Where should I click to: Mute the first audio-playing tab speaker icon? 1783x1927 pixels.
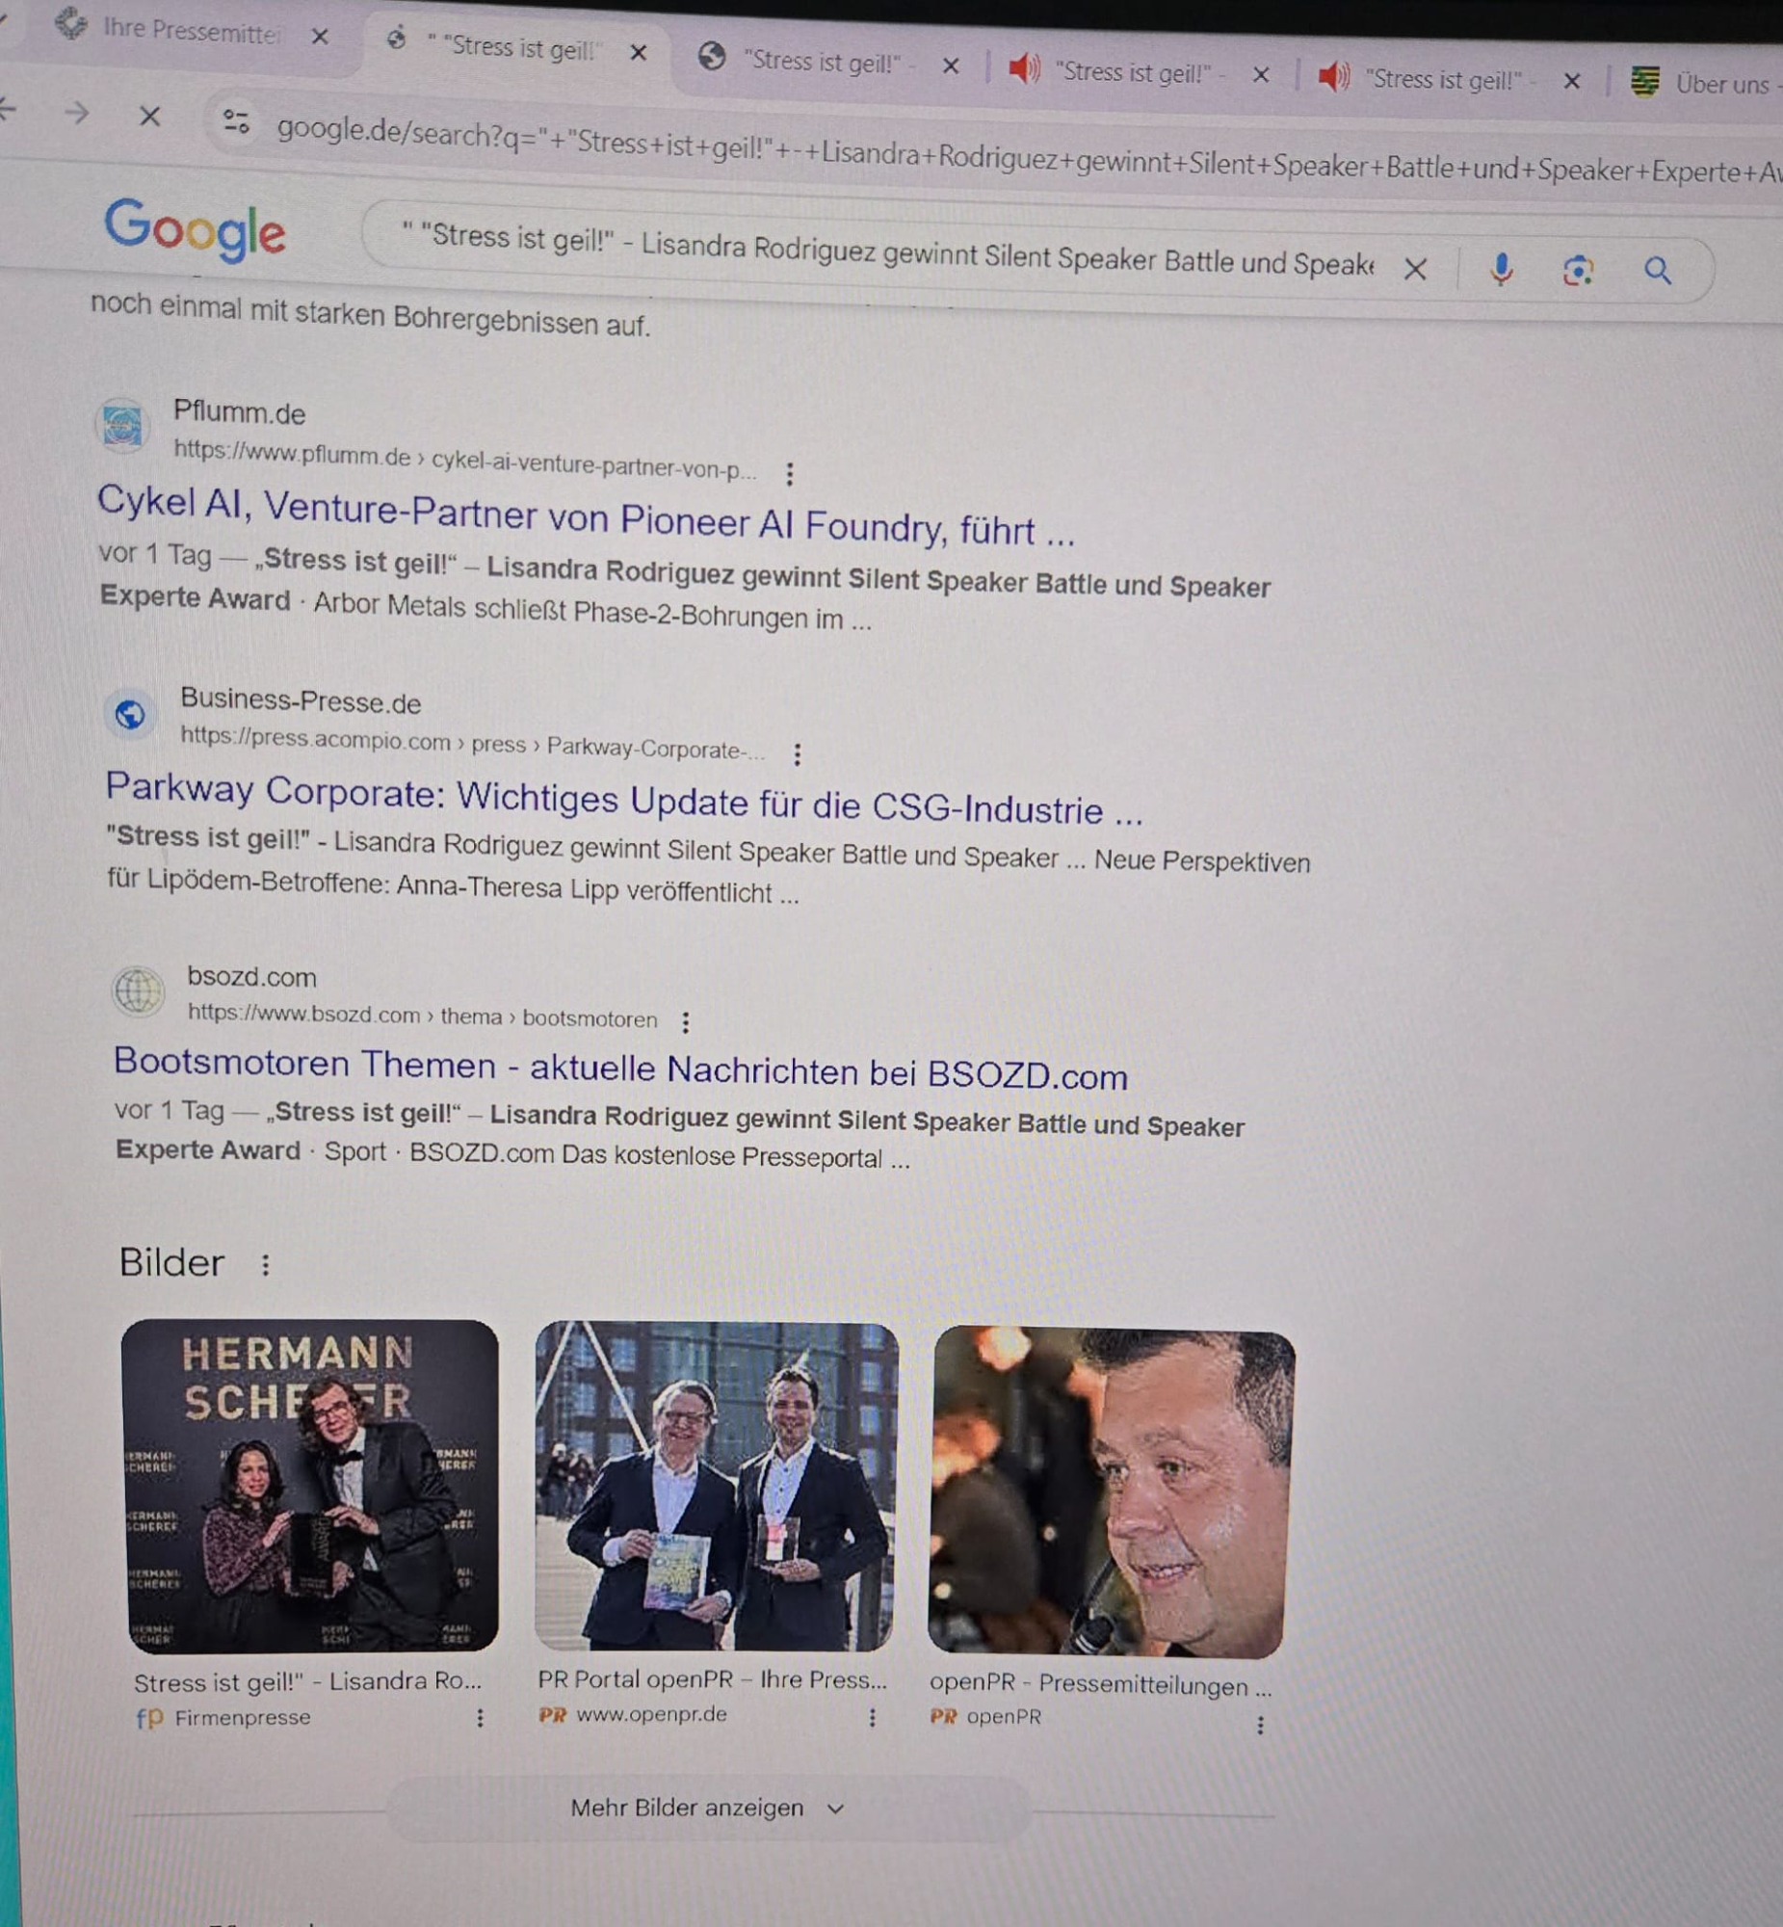coord(1024,68)
